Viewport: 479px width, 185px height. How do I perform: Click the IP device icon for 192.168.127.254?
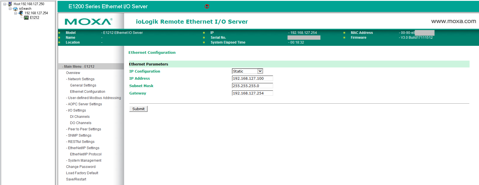click(x=21, y=13)
